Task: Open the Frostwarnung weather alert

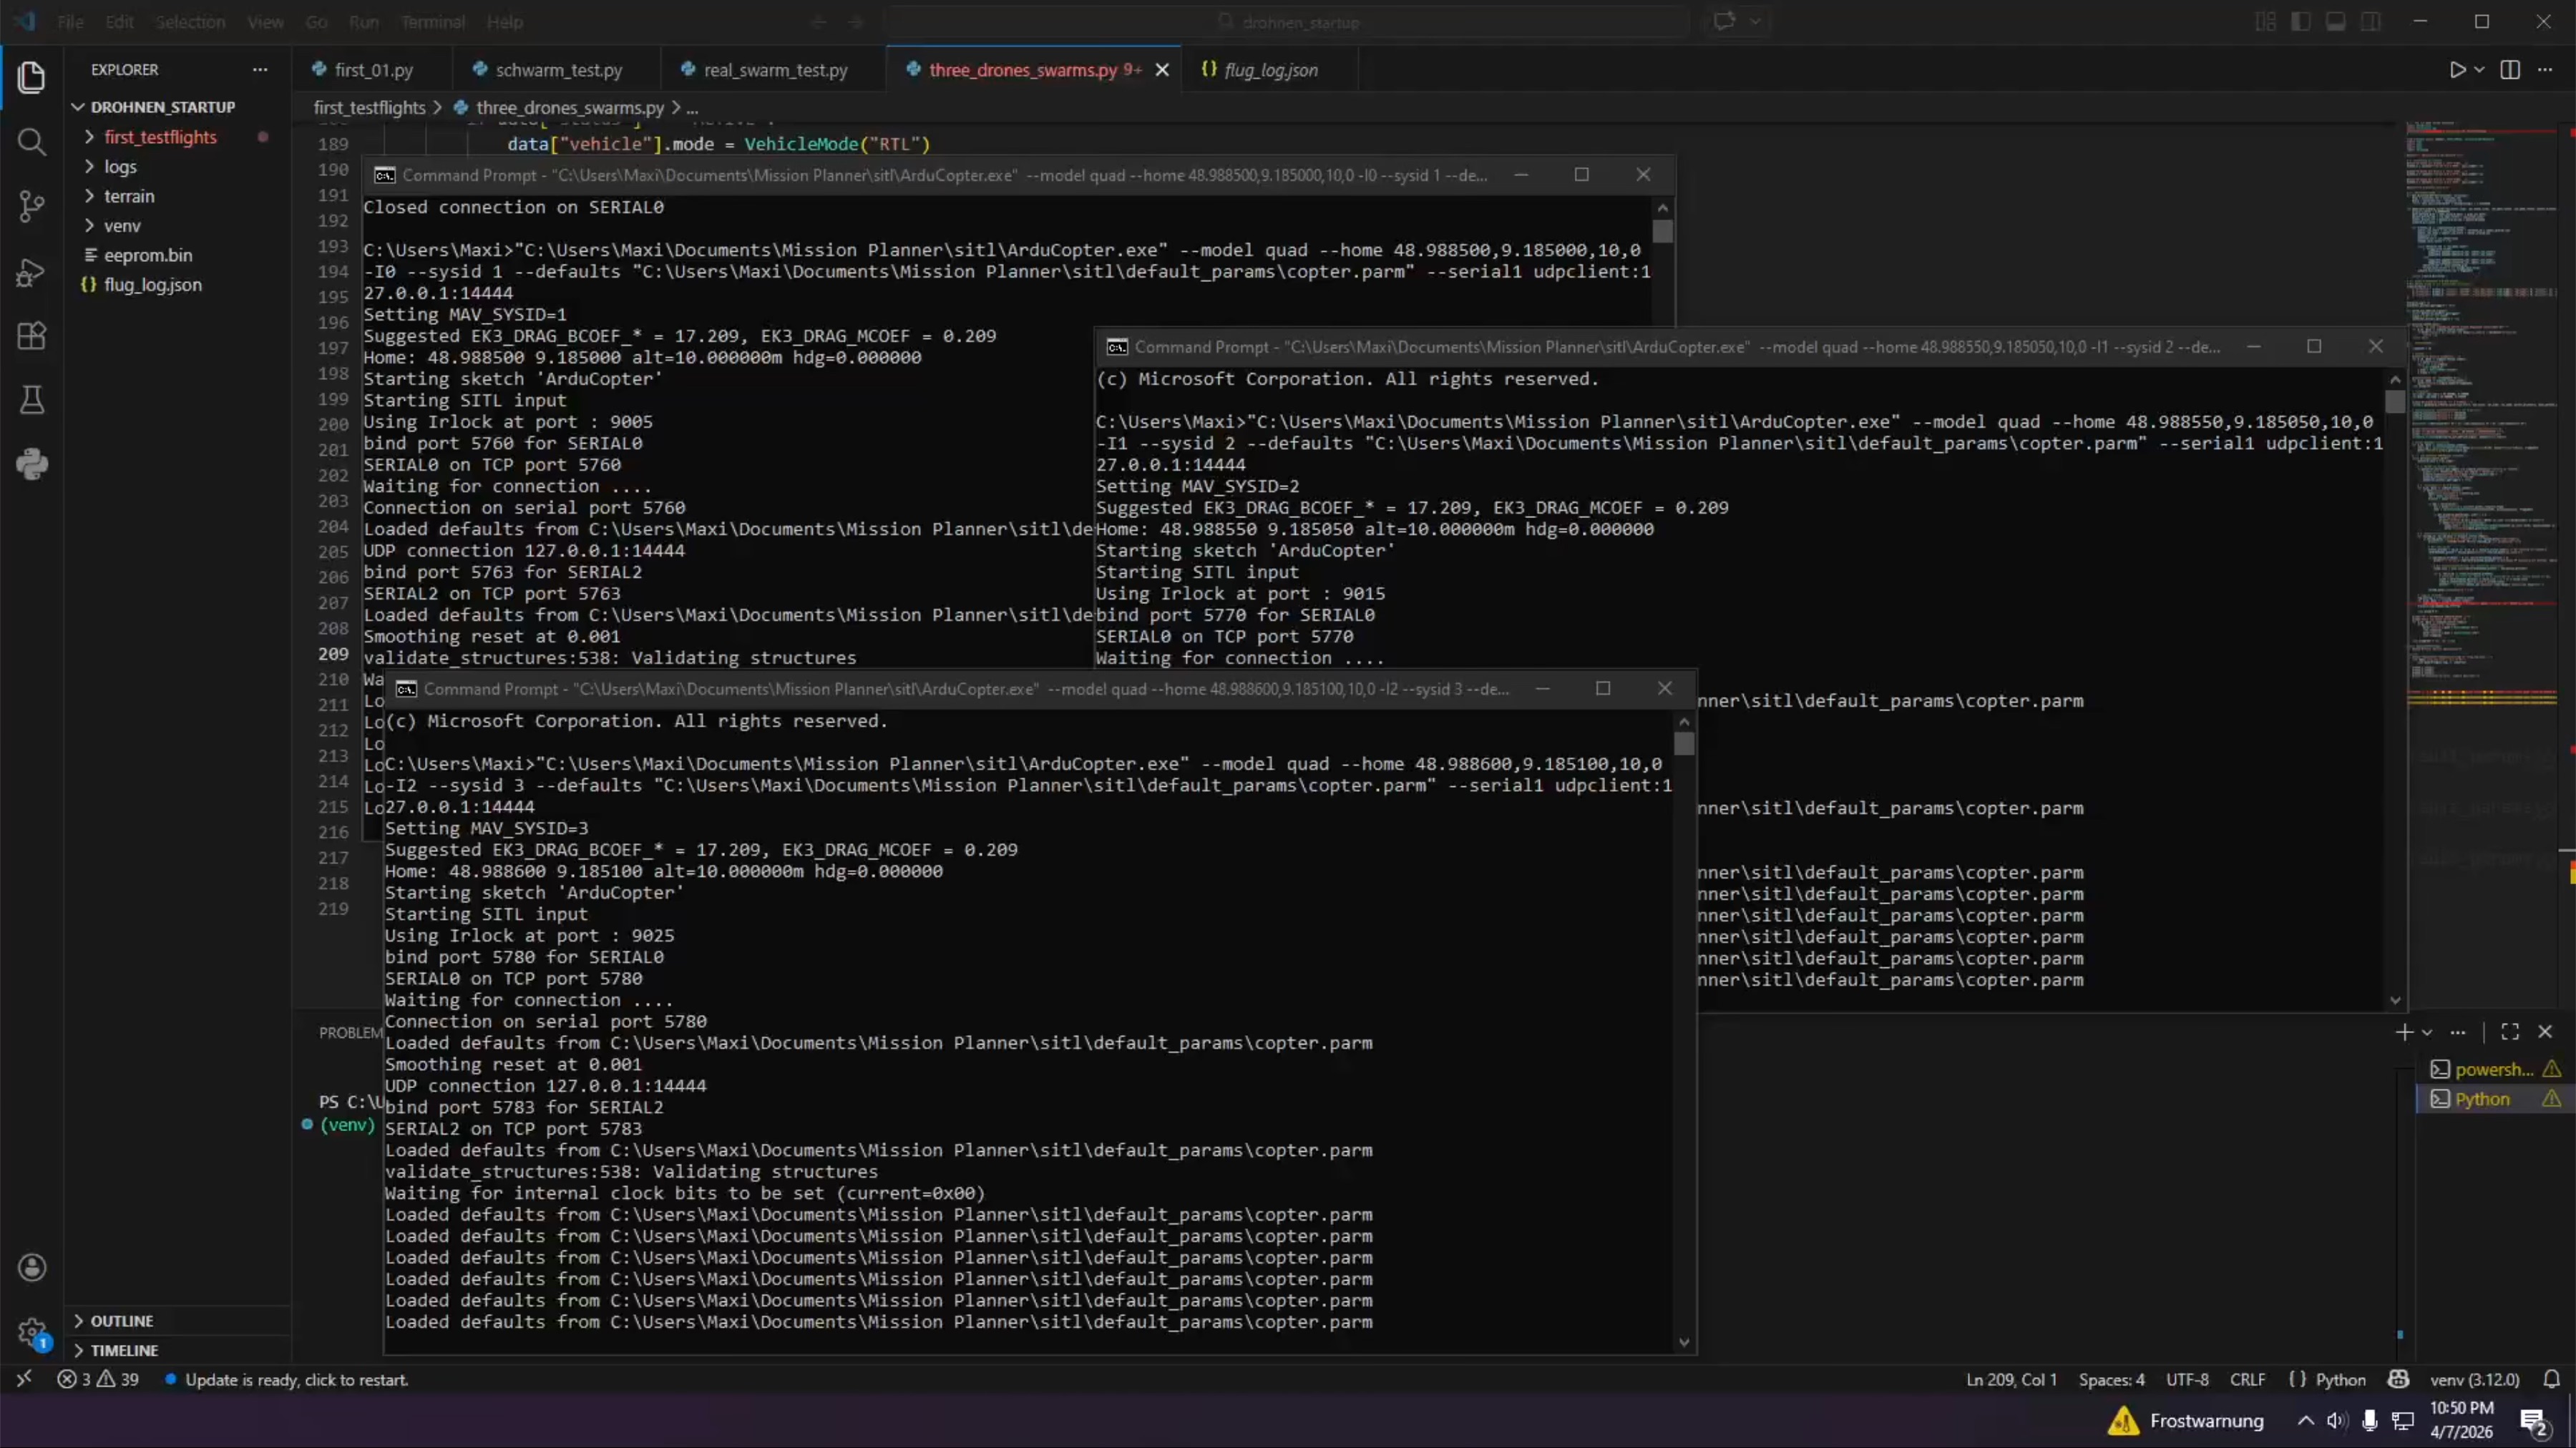Action: (2186, 1420)
